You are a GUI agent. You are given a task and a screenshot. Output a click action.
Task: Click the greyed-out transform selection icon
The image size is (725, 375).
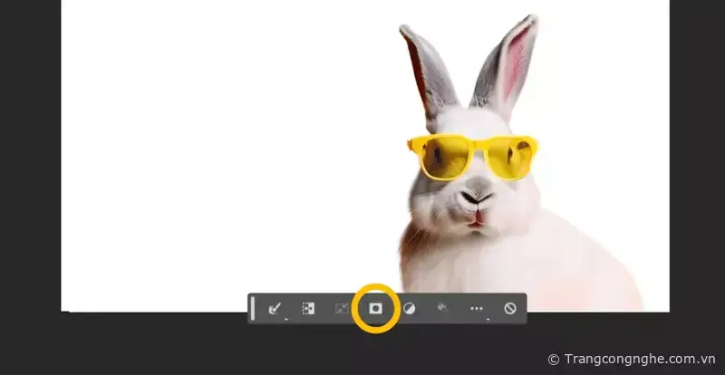point(342,309)
